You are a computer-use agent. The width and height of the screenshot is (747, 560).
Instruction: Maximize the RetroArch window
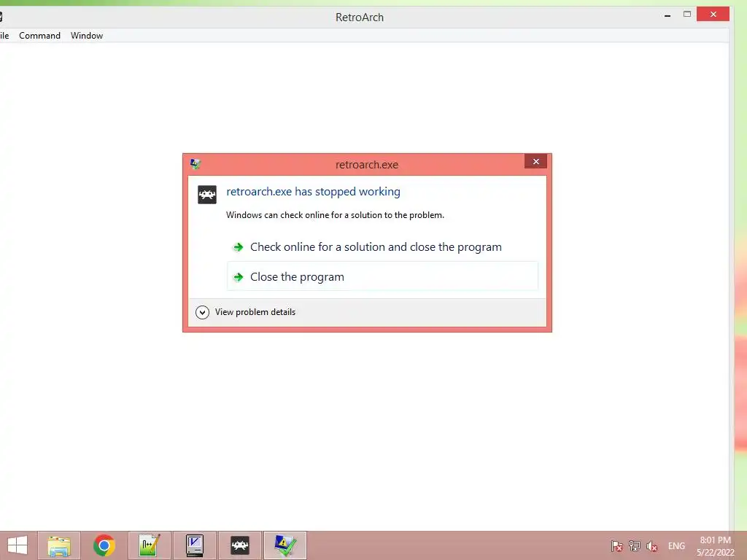pyautogui.click(x=687, y=15)
